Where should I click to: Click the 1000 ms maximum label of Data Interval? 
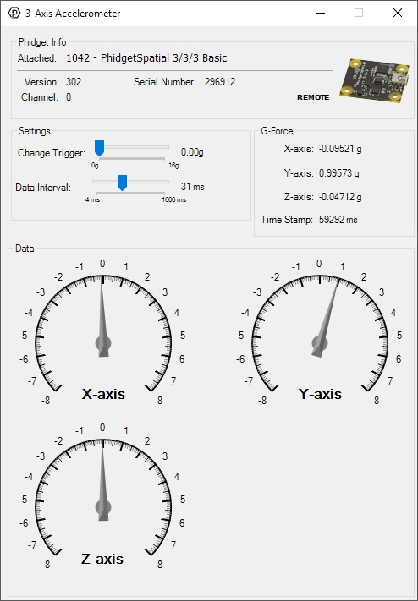coord(173,199)
